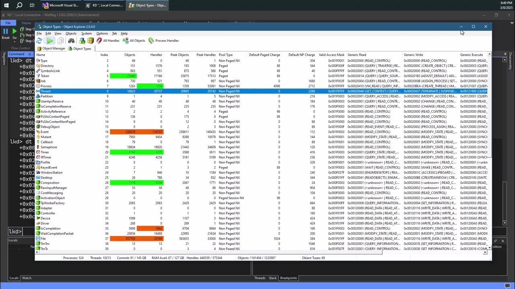515x289 pixels.
Task: Sort by the Name column header
Action: (41, 55)
